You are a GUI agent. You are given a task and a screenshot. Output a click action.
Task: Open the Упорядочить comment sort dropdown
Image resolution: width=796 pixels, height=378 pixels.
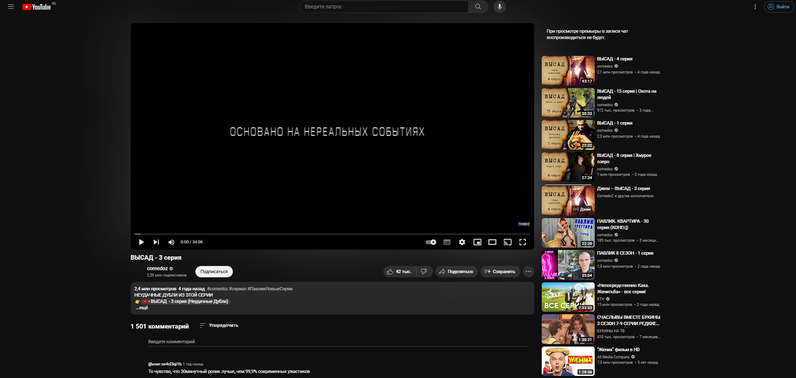tap(219, 326)
